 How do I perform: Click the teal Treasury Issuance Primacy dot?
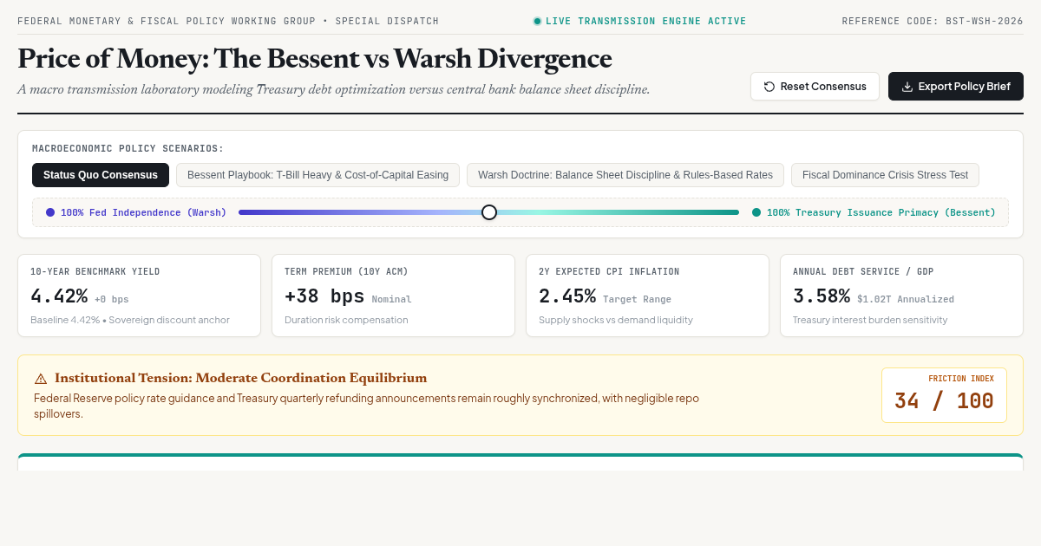[x=756, y=212]
